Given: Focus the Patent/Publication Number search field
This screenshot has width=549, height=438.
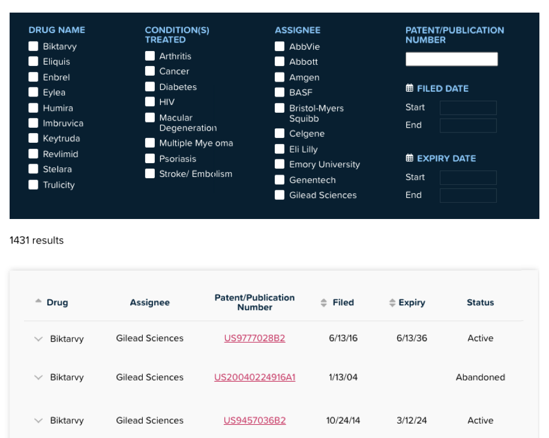Looking at the screenshot, I should tap(452, 59).
